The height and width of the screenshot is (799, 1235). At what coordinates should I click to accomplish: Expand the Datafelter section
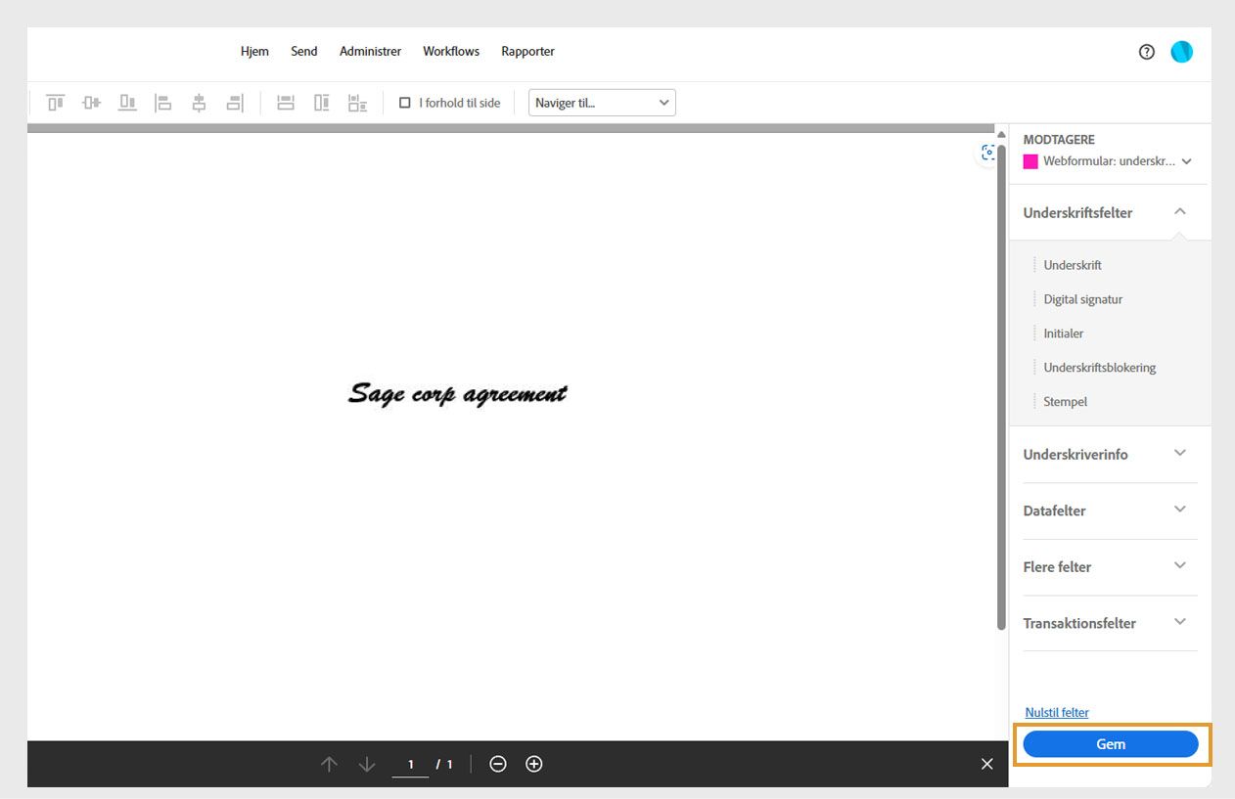pyautogui.click(x=1180, y=510)
